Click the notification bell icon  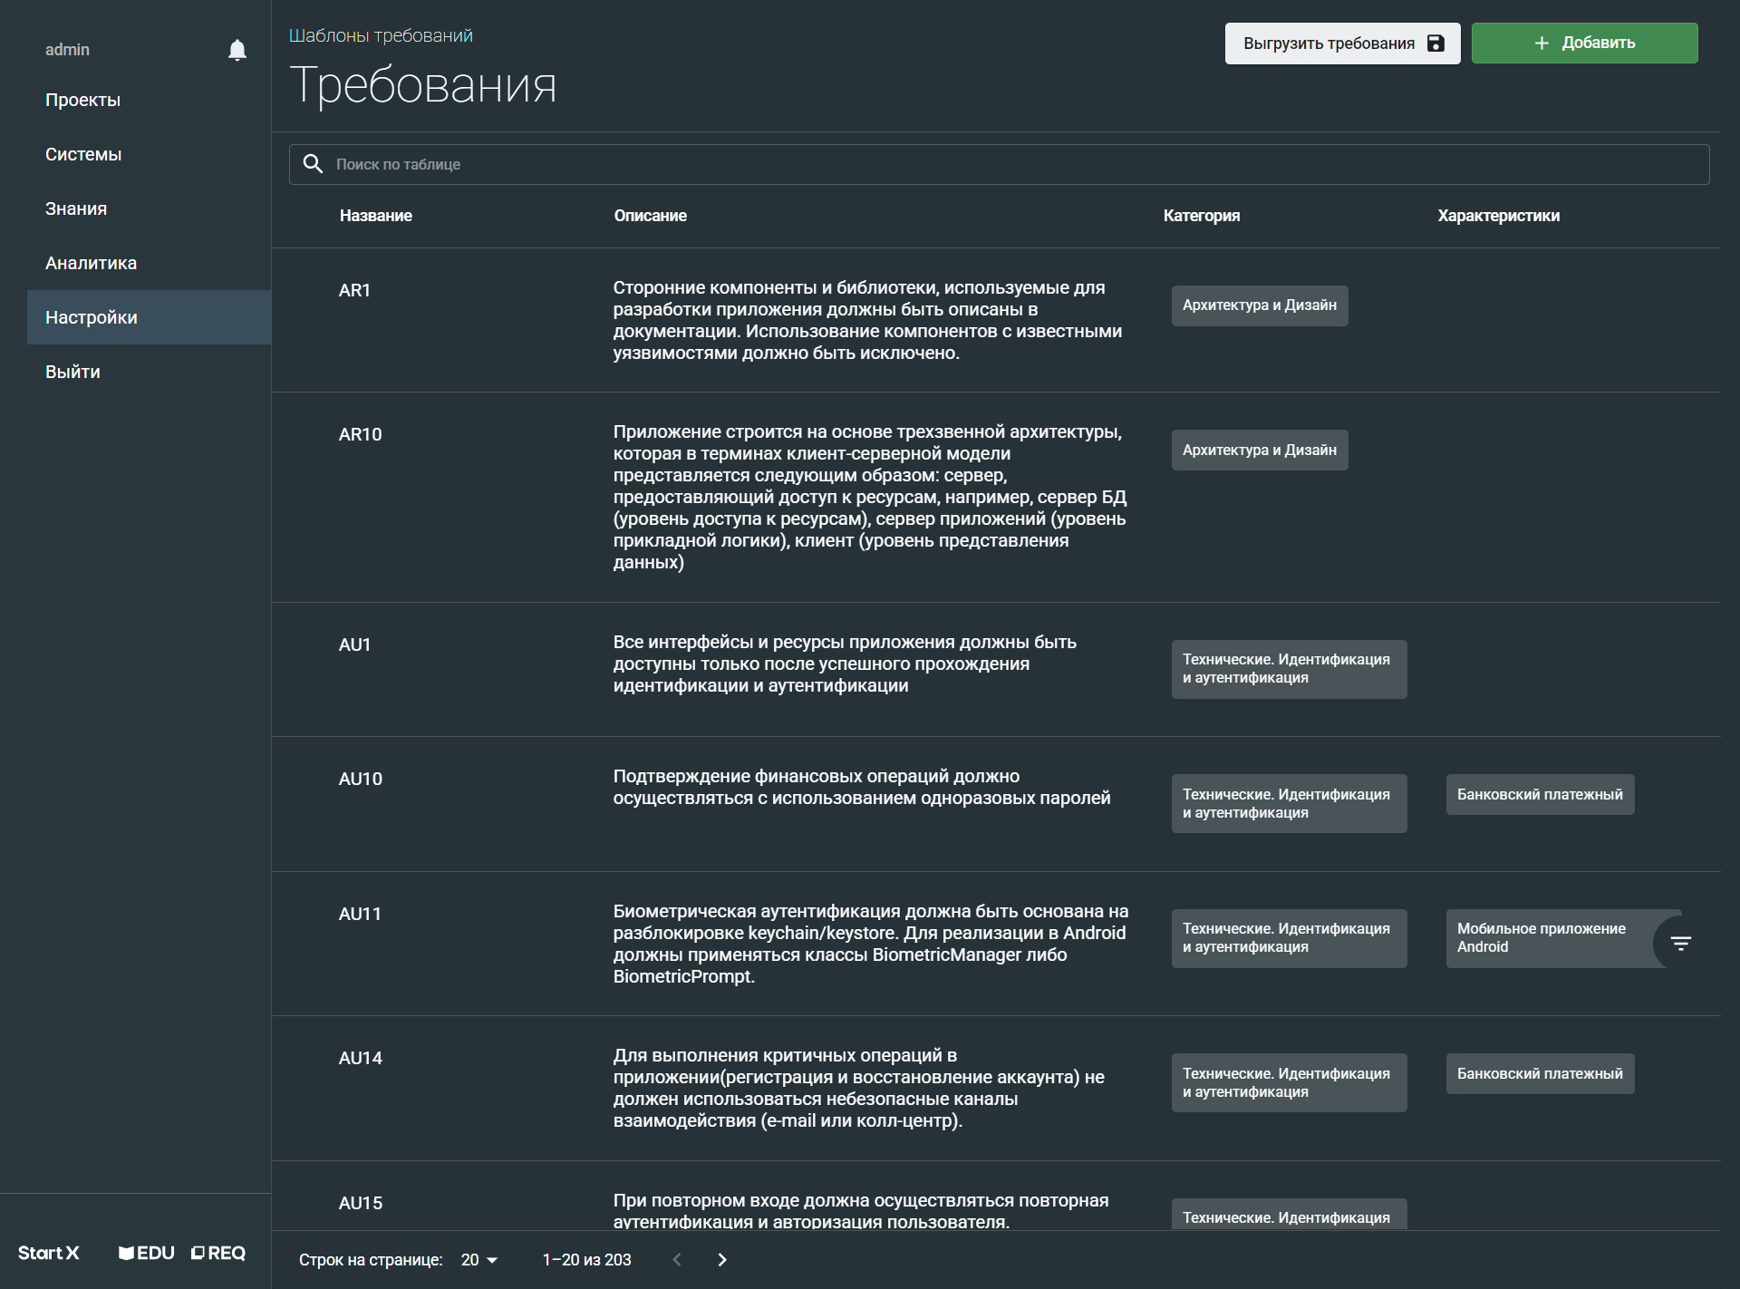pyautogui.click(x=237, y=50)
